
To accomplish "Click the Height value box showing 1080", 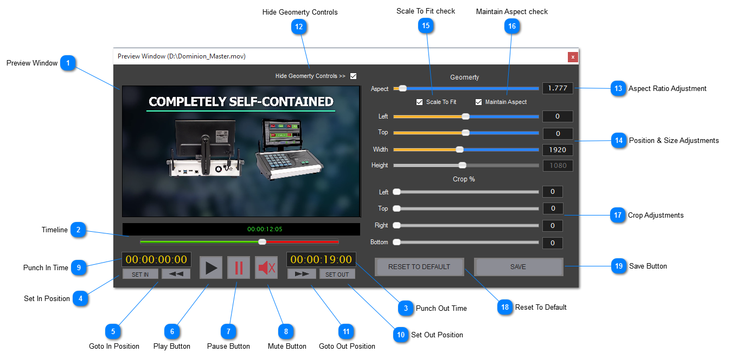I will (x=558, y=165).
